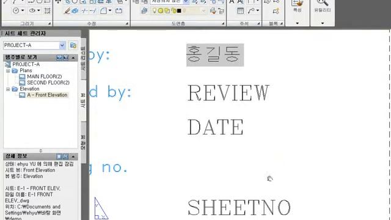Screen dimensions: 391x220
Task: Expand the 유틸리티 panel dropdown arrow
Action: coord(323,23)
